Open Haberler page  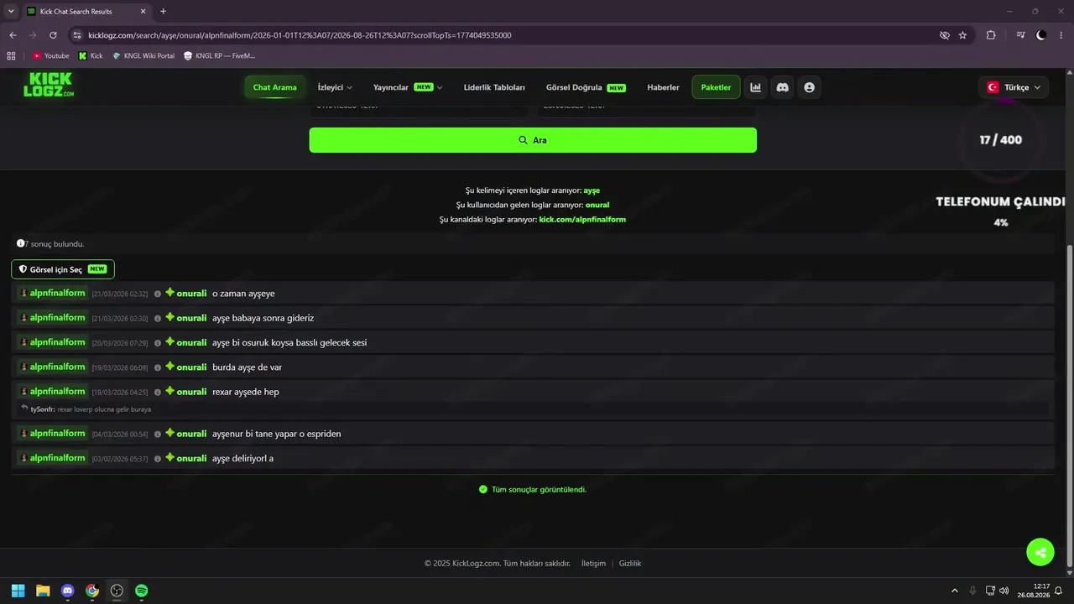click(663, 87)
